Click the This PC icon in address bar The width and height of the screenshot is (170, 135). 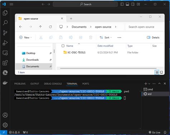click(x=61, y=27)
